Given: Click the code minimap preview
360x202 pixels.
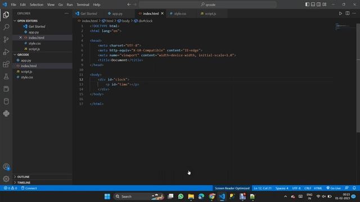Looking at the screenshot, I should pyautogui.click(x=345, y=26).
